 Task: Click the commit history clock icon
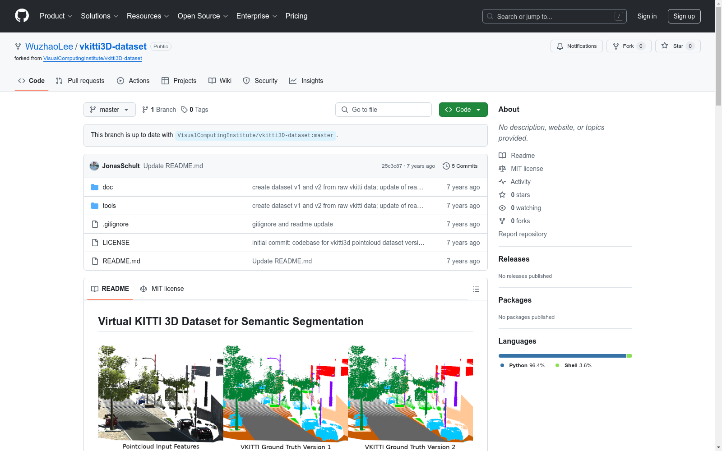(446, 166)
